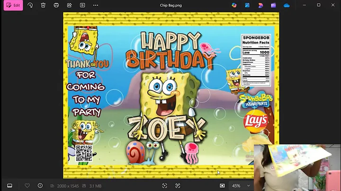Click the 3.1 MB file size text
This screenshot has width=341, height=191.
coord(95,186)
